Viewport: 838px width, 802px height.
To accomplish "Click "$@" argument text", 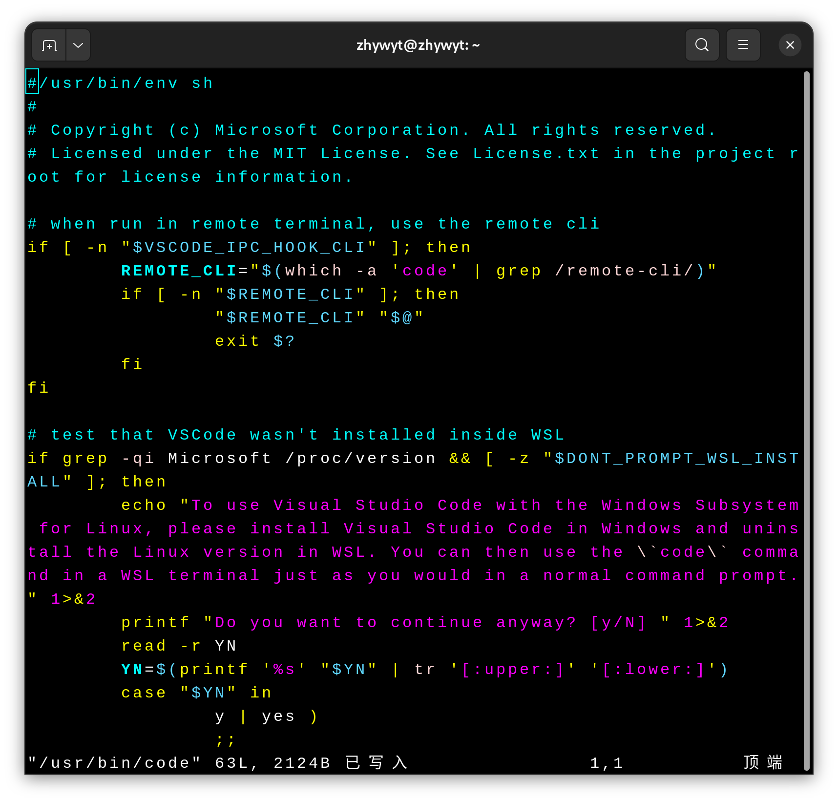I will pyautogui.click(x=401, y=317).
